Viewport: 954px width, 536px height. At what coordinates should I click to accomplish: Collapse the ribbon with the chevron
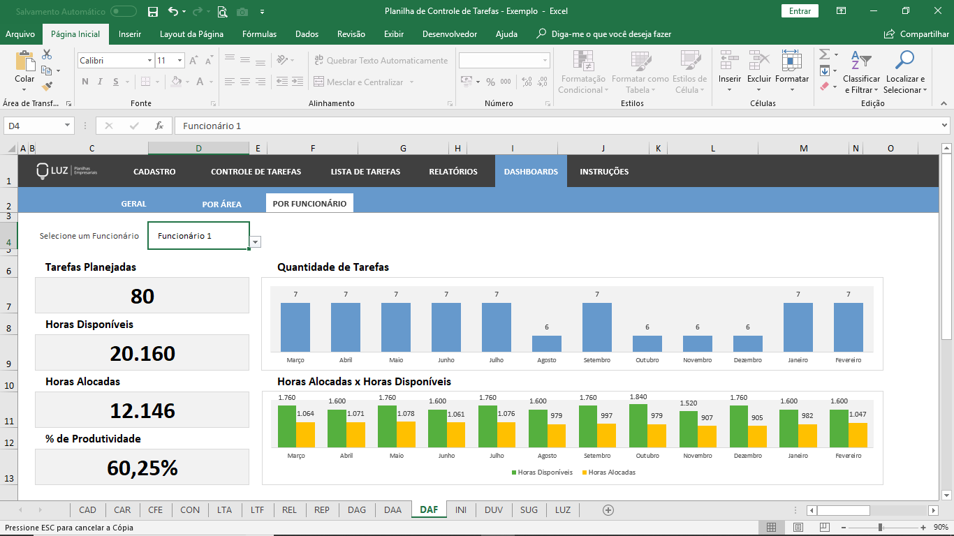tap(944, 103)
